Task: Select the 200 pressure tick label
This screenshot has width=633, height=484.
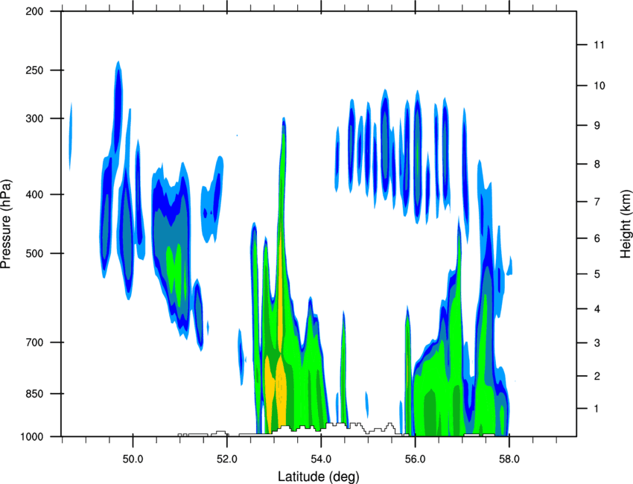Action: [34, 11]
